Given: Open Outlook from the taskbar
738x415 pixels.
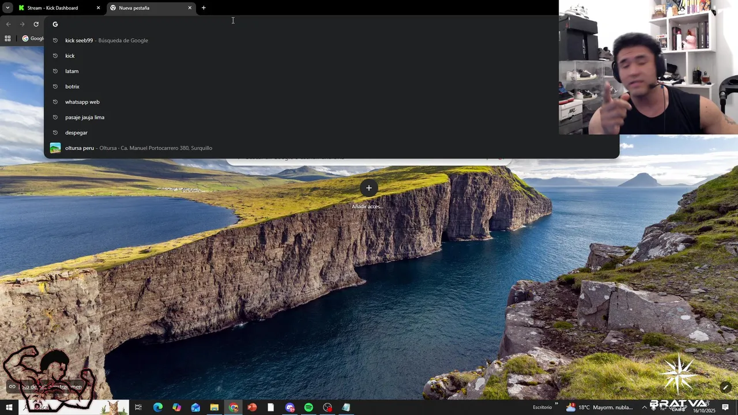Looking at the screenshot, I should [195, 408].
